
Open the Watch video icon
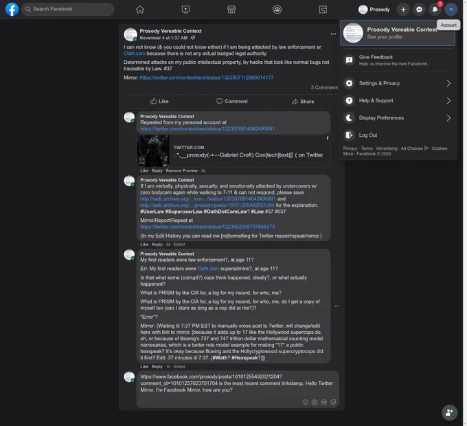coord(185,10)
